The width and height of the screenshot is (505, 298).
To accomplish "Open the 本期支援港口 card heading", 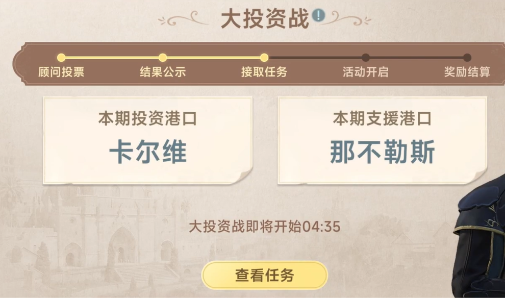I will (382, 119).
